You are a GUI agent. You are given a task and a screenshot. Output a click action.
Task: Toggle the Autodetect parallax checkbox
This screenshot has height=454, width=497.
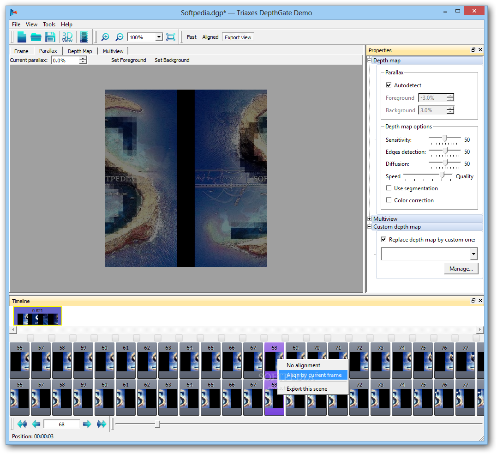pos(389,85)
